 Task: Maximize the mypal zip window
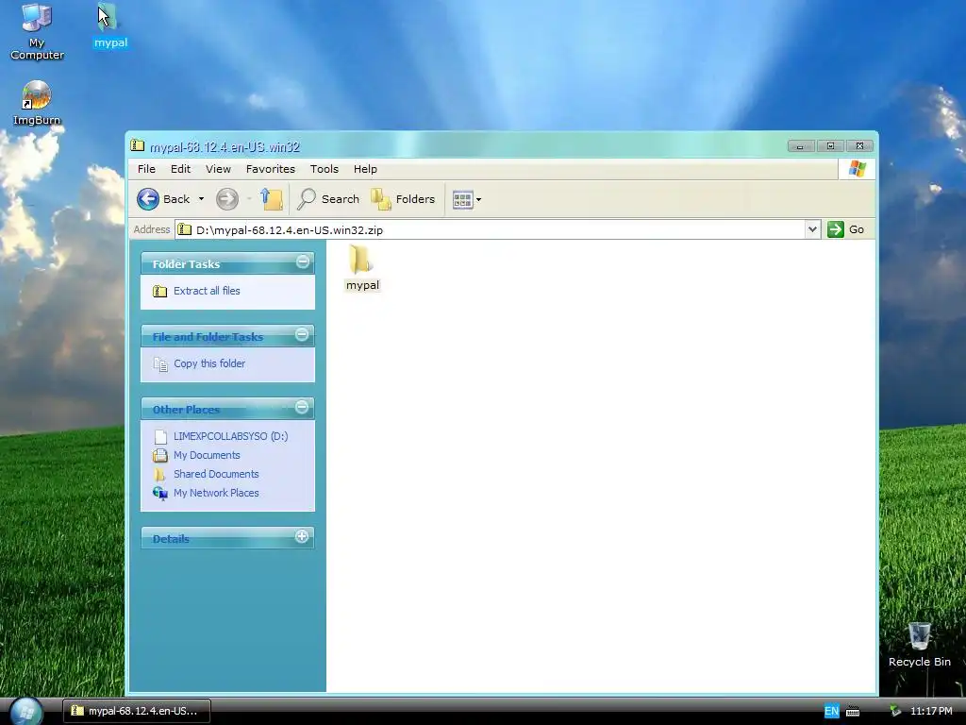point(830,146)
